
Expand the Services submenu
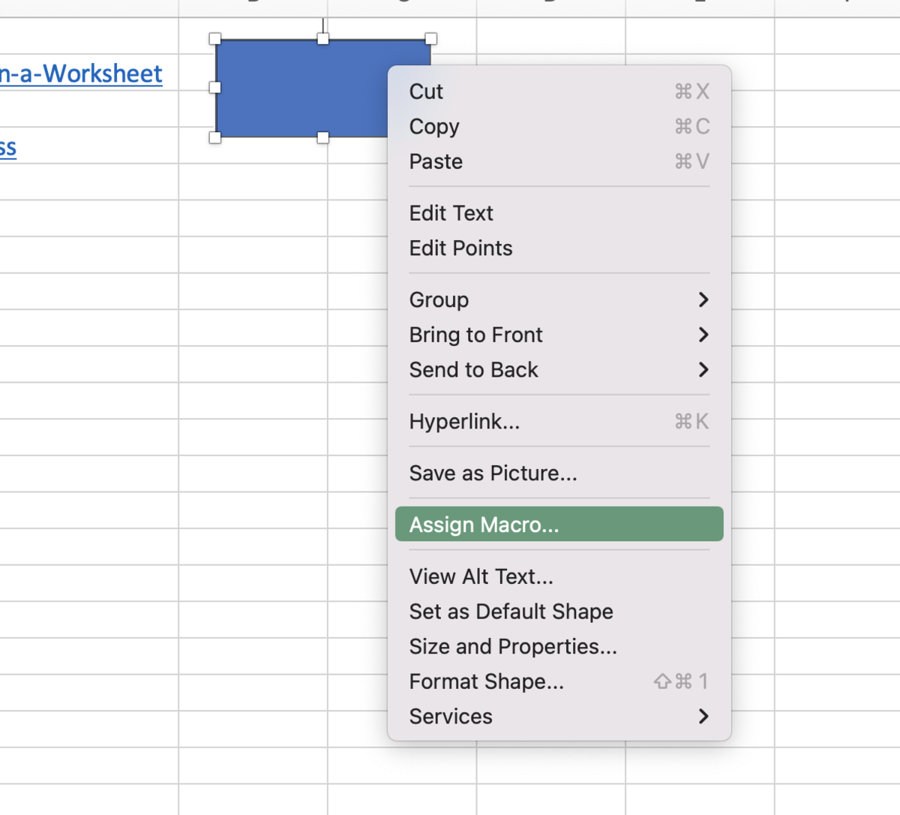point(559,717)
